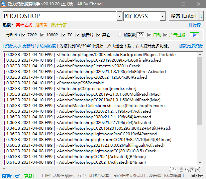Select AdobePhotoshopCC2019 Mac result dated 2021-04-10
The height and width of the screenshot is (179, 206).
click(x=101, y=100)
